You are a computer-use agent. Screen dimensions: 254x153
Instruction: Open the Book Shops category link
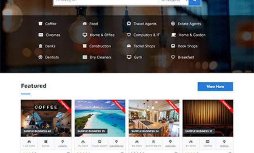coord(187,46)
